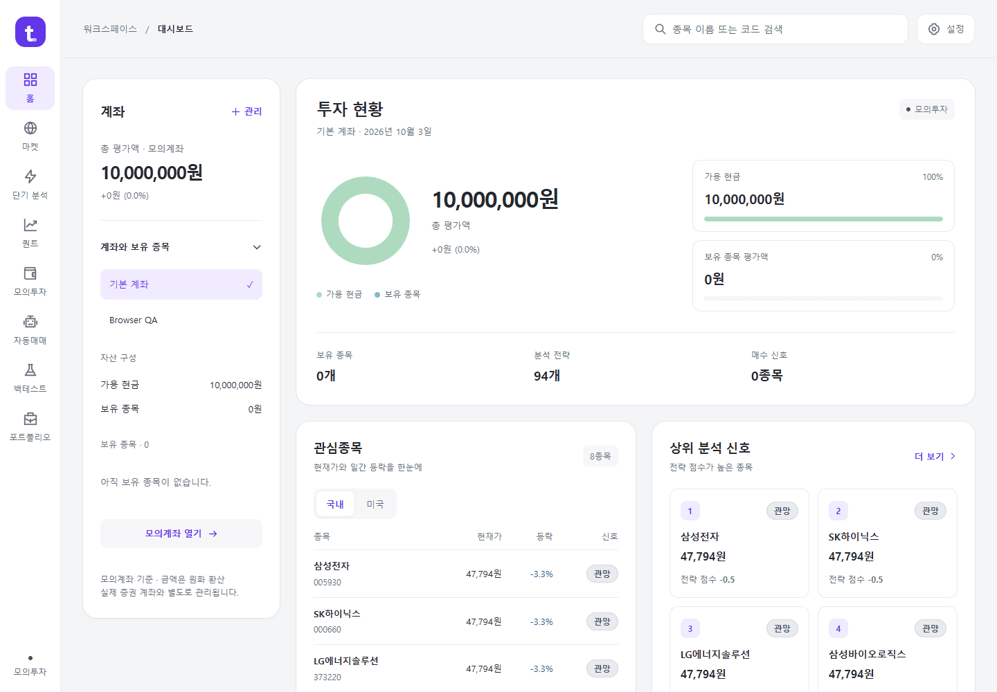
Task: Click the 워크스페이스 breadcrumb
Action: click(110, 29)
